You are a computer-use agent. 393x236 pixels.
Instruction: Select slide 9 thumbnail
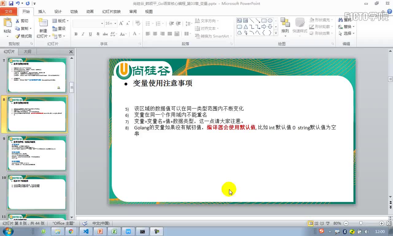click(37, 153)
